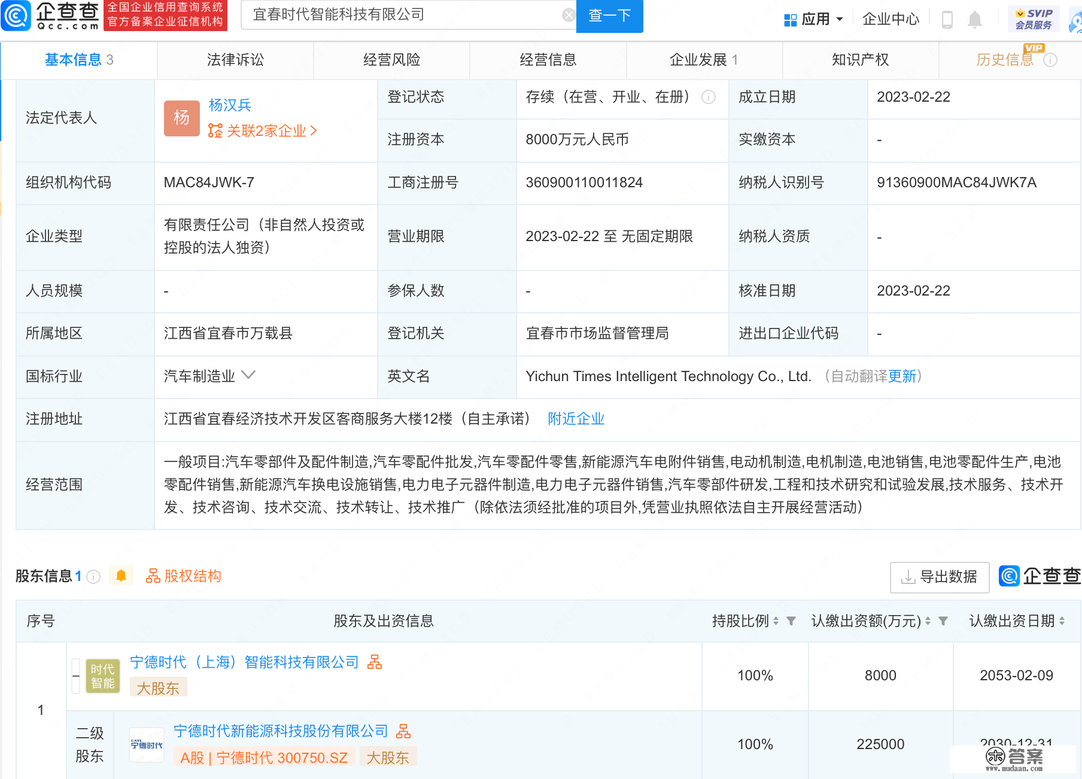Open 宁德时代新能源科技股份有限公司 link
Image resolution: width=1082 pixels, height=779 pixels.
281,731
